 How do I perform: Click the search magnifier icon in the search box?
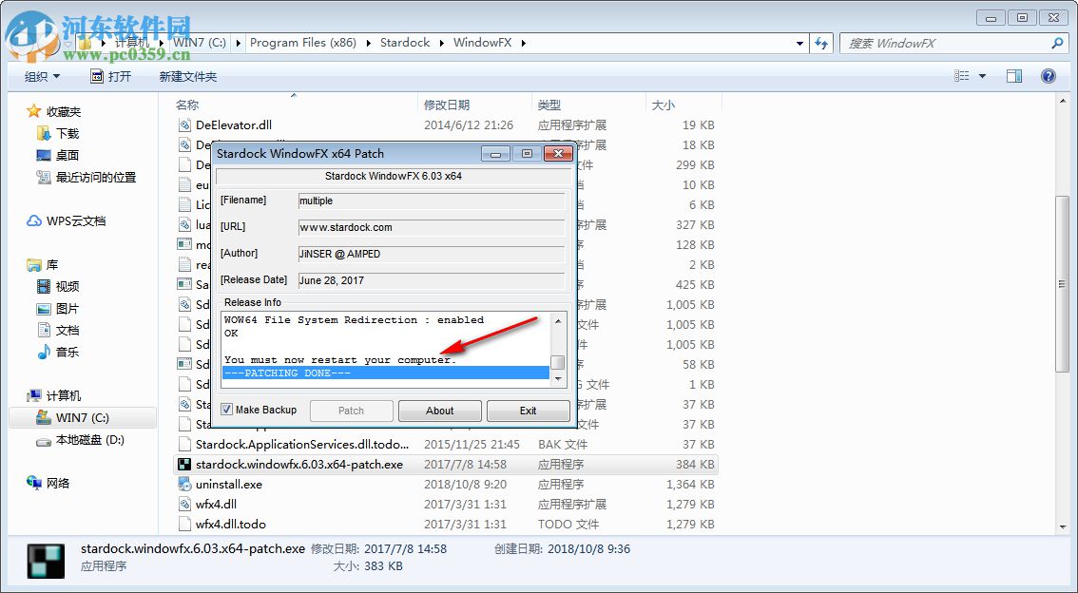(1055, 43)
